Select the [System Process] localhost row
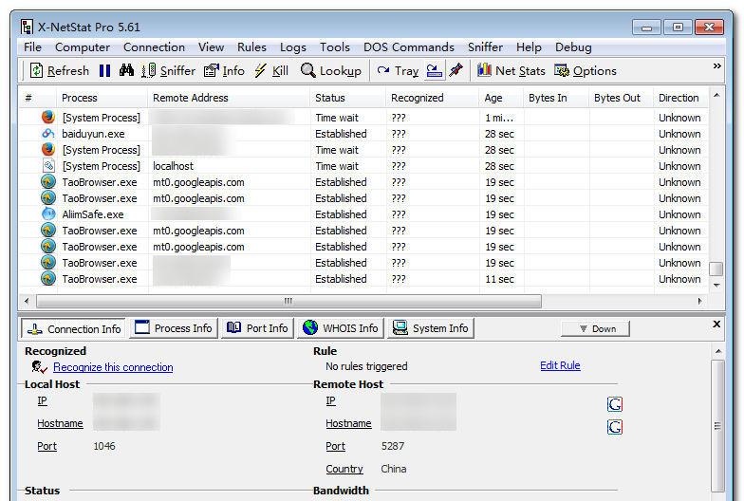This screenshot has width=744, height=501. 364,166
